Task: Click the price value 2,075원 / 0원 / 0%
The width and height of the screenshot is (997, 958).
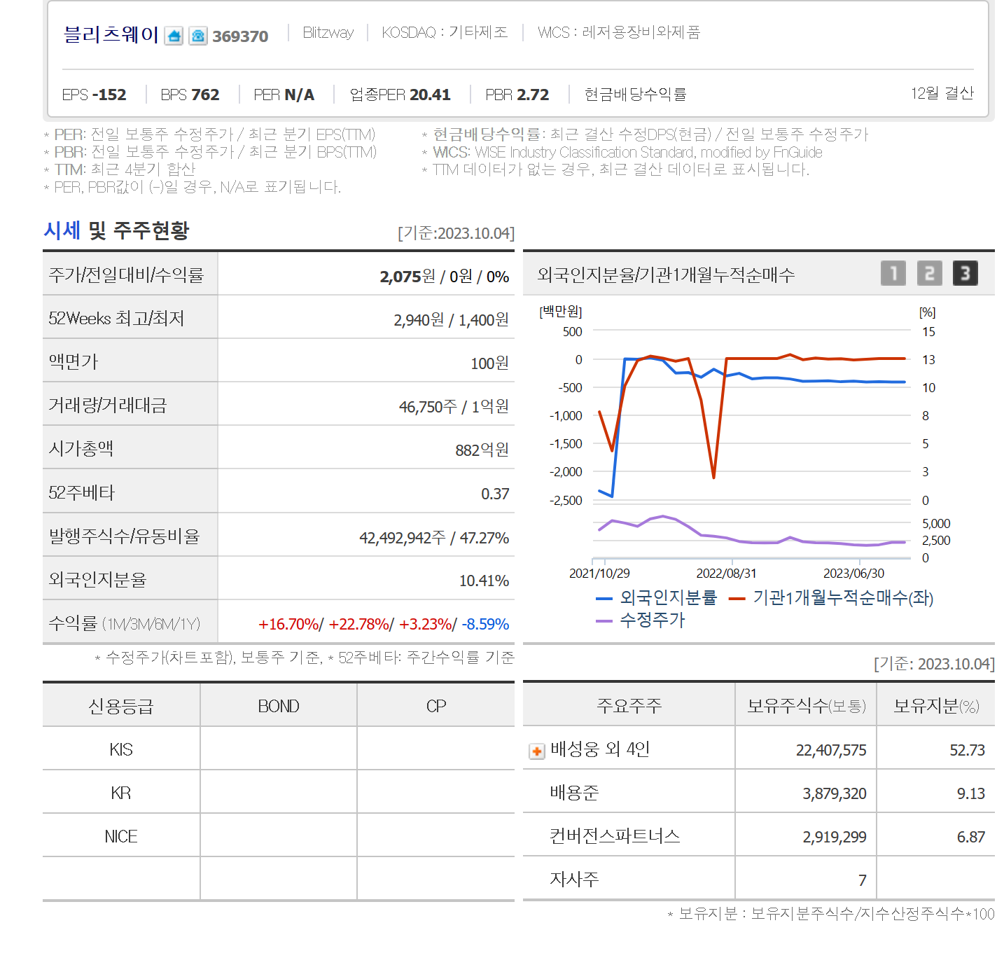Action: [x=445, y=277]
